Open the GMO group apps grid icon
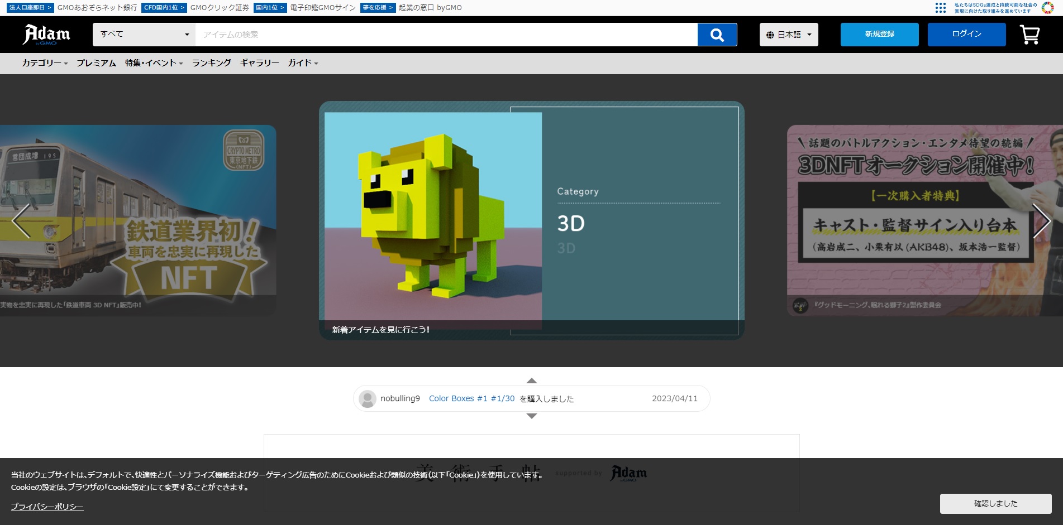 (x=941, y=8)
